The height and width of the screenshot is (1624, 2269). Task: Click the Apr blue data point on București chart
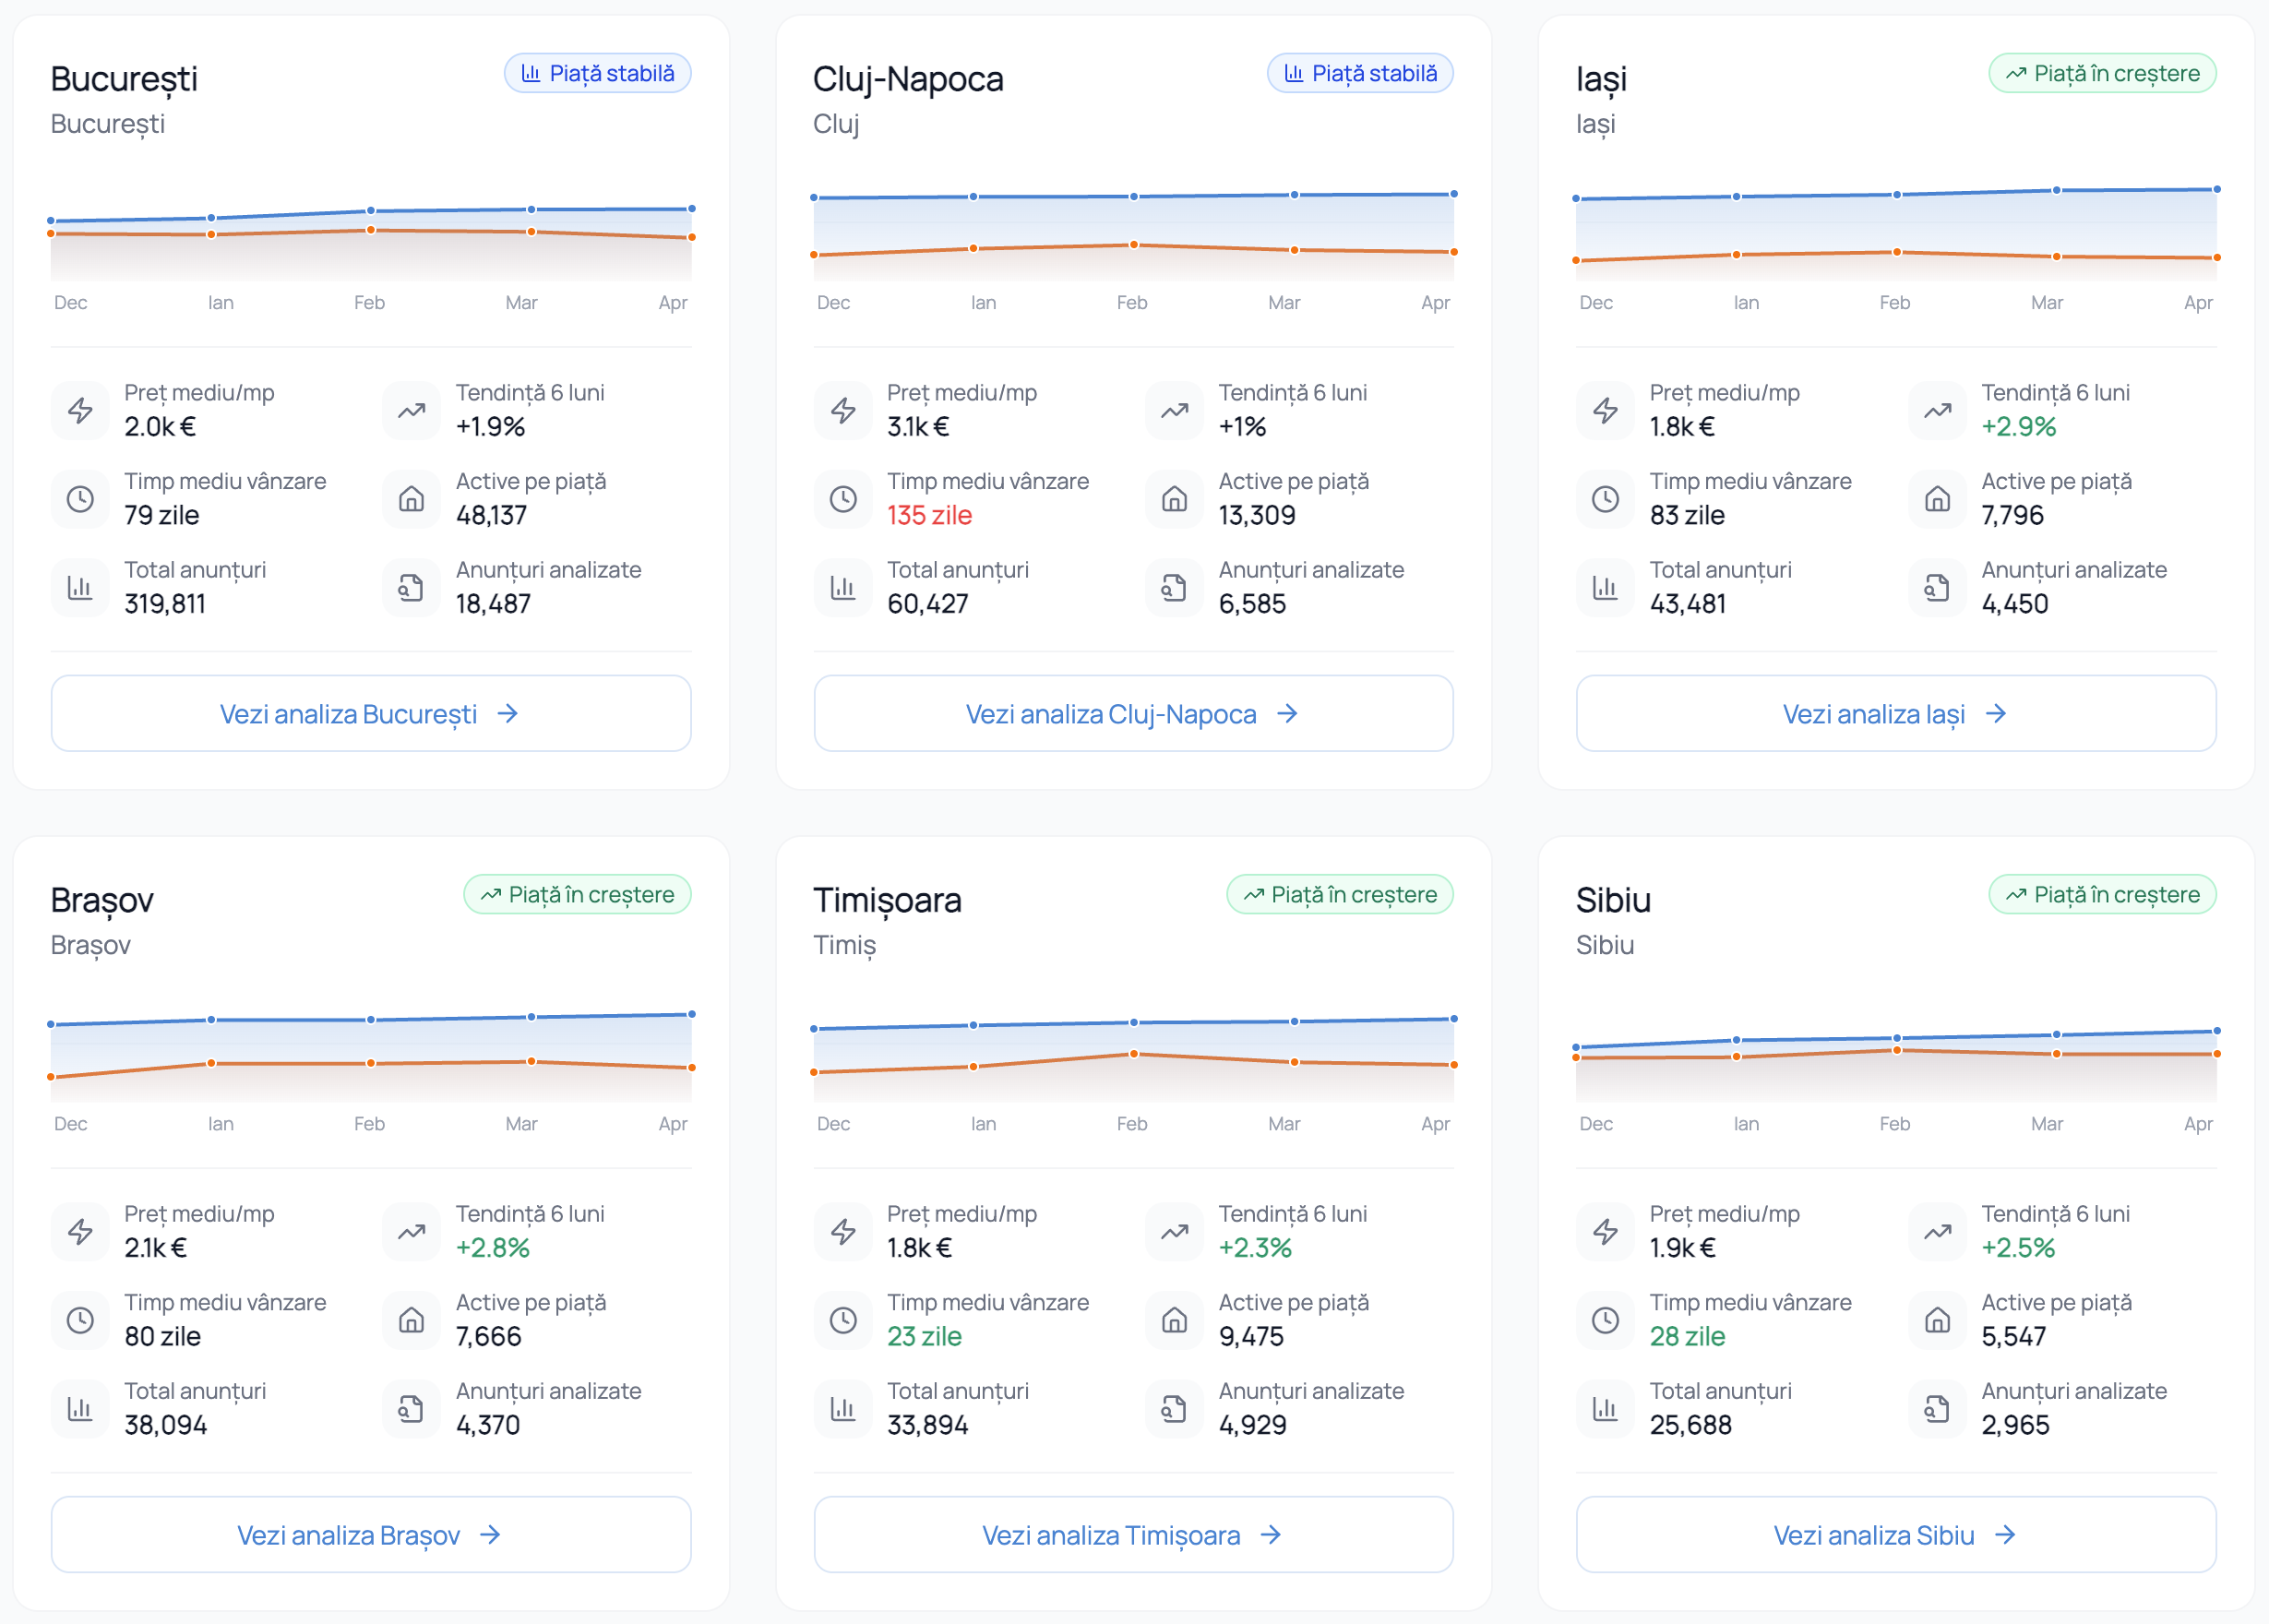691,208
